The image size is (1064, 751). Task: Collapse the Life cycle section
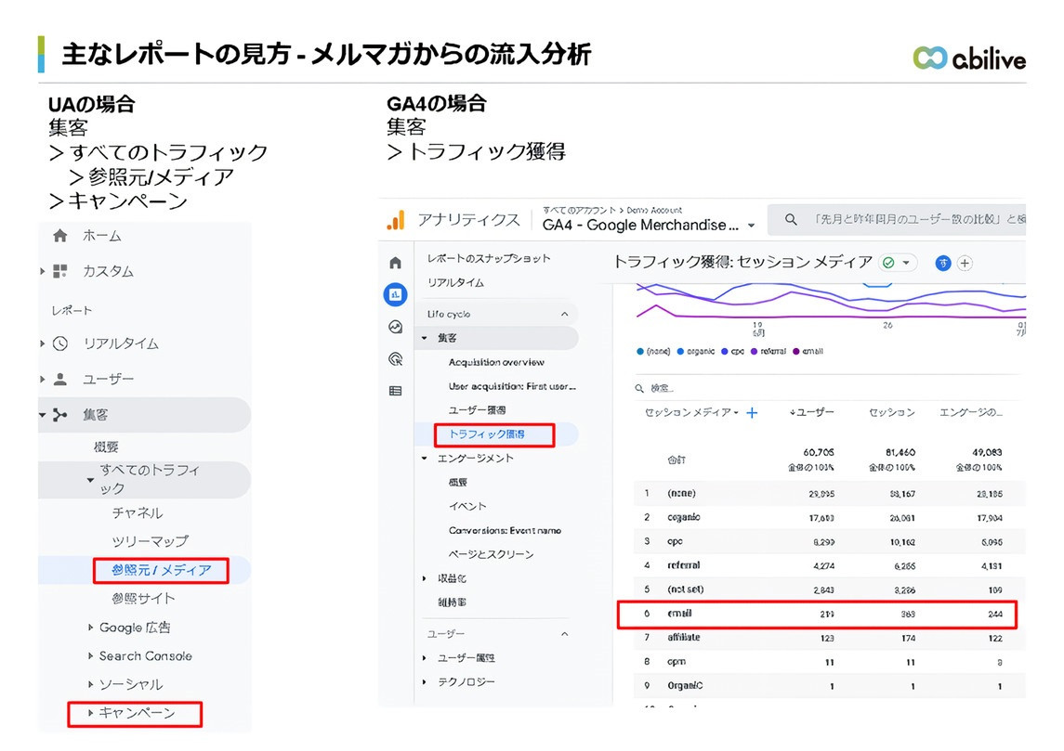coord(564,315)
